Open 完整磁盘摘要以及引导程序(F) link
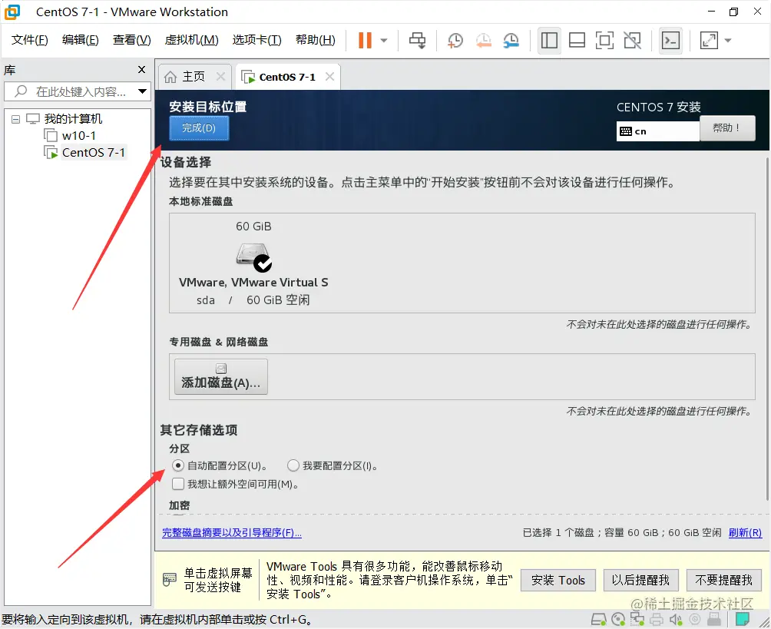 pos(232,532)
